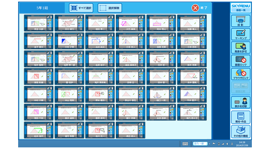Open the 投影 projection tool
Viewport: 270px width, 149px height.
click(x=241, y=21)
